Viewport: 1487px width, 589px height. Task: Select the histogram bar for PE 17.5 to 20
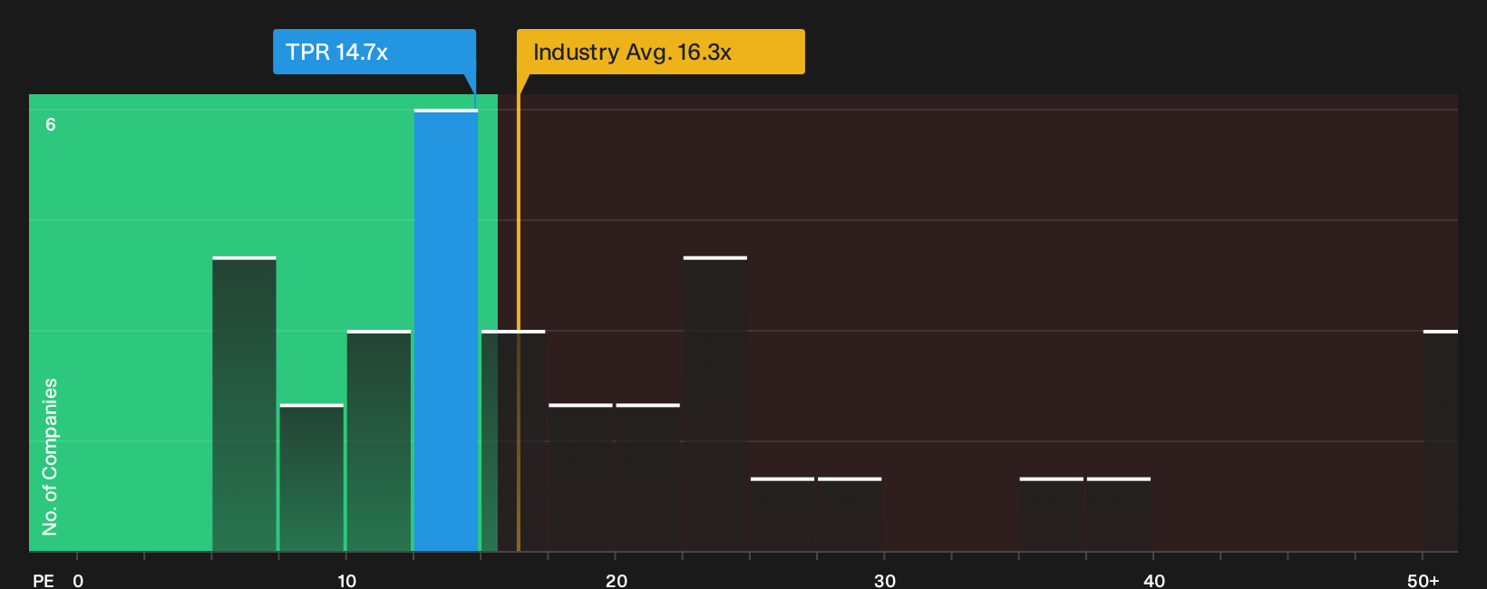(x=581, y=478)
